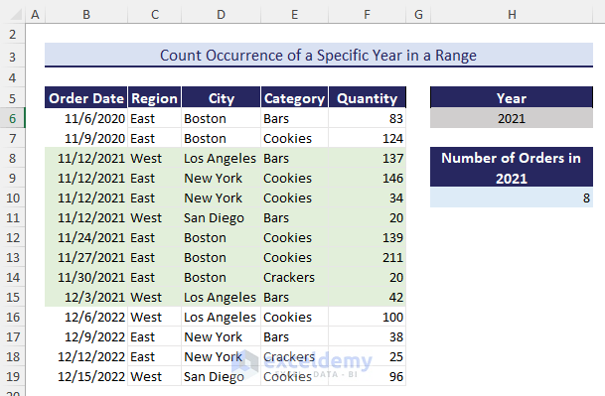605x396 pixels.
Task: Select the result cell showing 8
Action: pos(512,198)
